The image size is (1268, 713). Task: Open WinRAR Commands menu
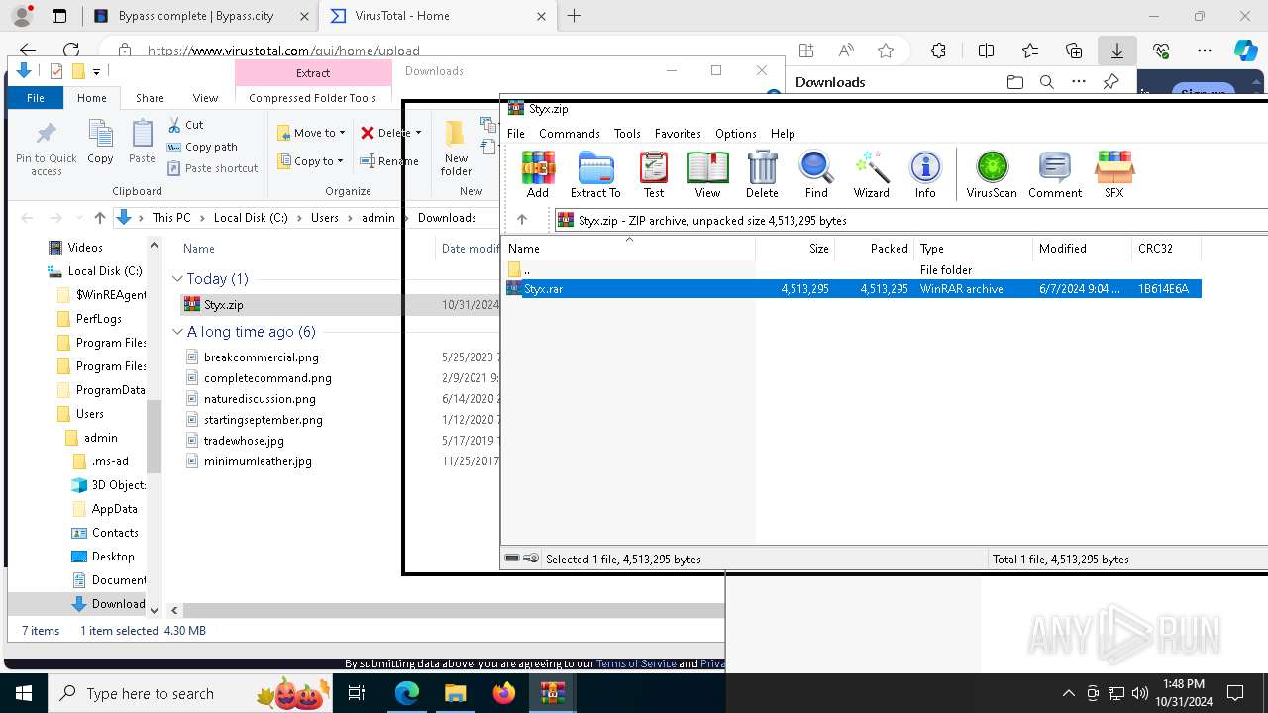click(570, 133)
